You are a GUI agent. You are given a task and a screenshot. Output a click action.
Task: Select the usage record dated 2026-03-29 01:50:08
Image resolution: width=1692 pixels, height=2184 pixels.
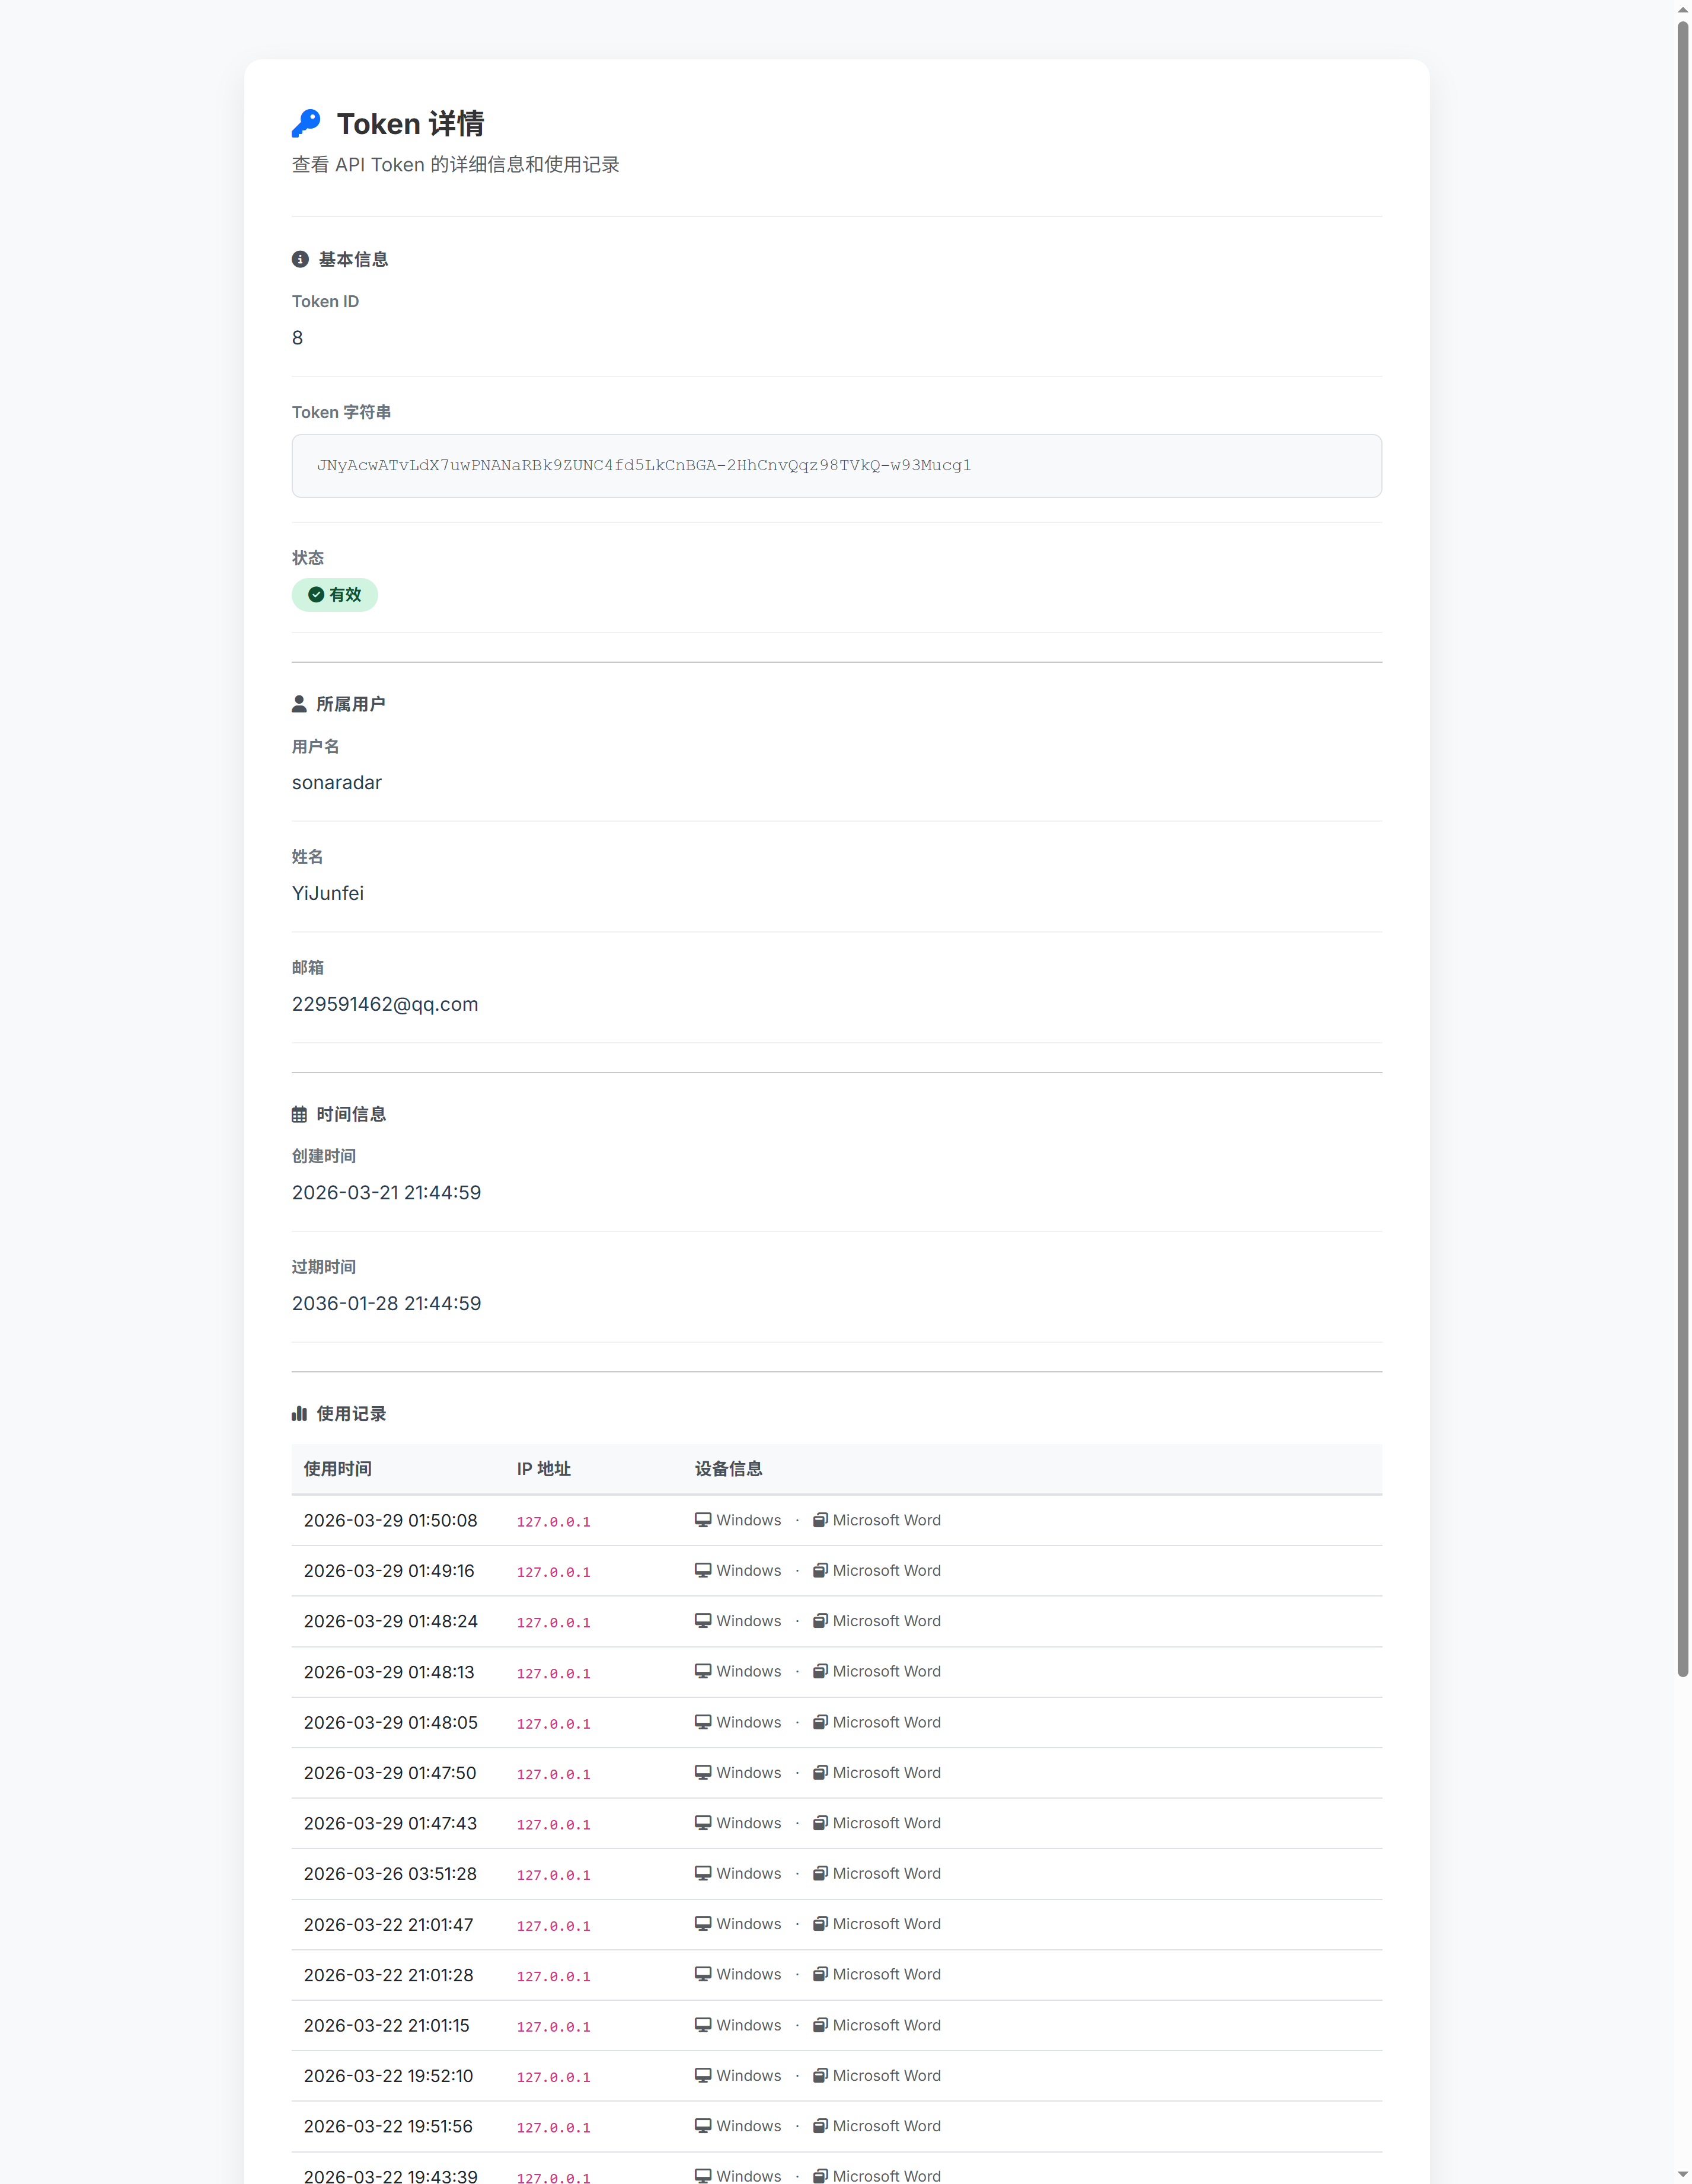coord(390,1519)
